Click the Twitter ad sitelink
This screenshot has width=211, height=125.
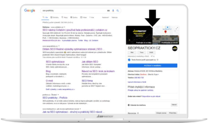click(x=80, y=40)
